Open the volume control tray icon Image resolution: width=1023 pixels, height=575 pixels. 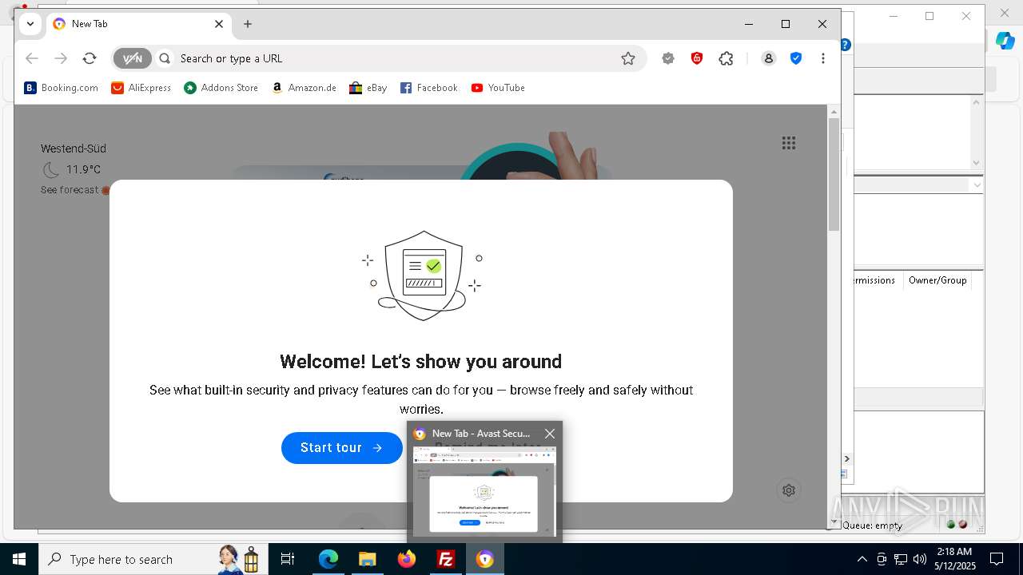[x=920, y=559]
